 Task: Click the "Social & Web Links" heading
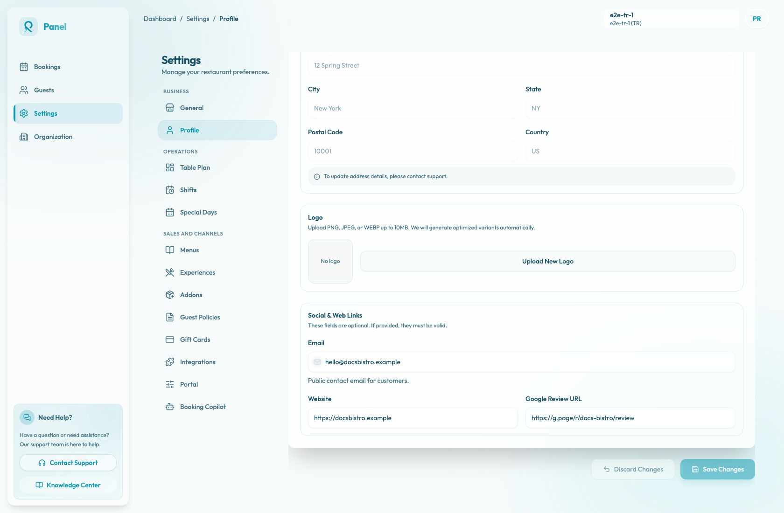pos(335,315)
